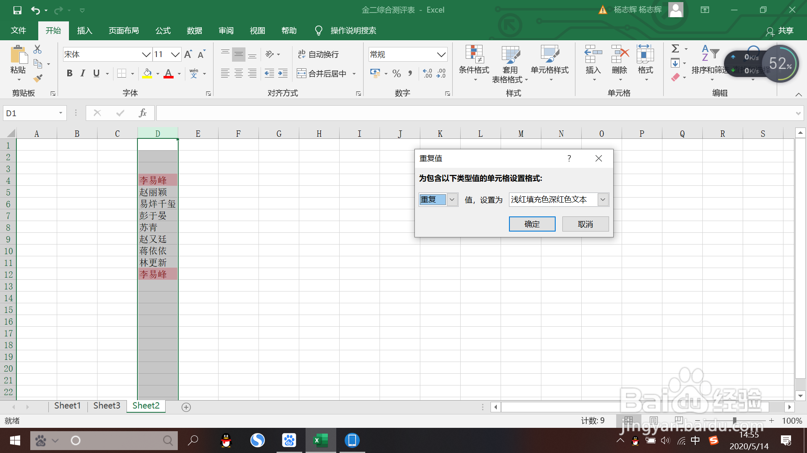Click the Format Painter brush icon
The width and height of the screenshot is (807, 453).
(38, 78)
